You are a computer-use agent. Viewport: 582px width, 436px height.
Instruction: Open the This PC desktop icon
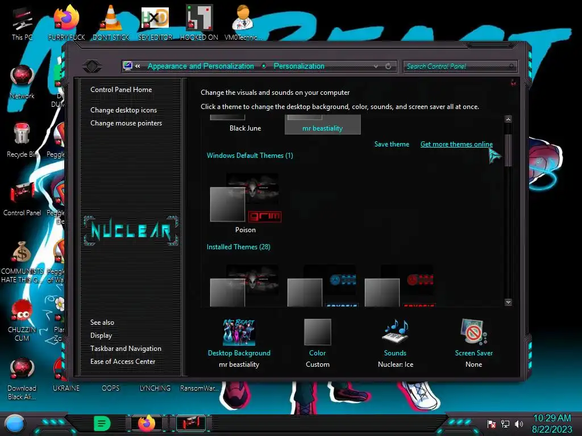click(22, 23)
